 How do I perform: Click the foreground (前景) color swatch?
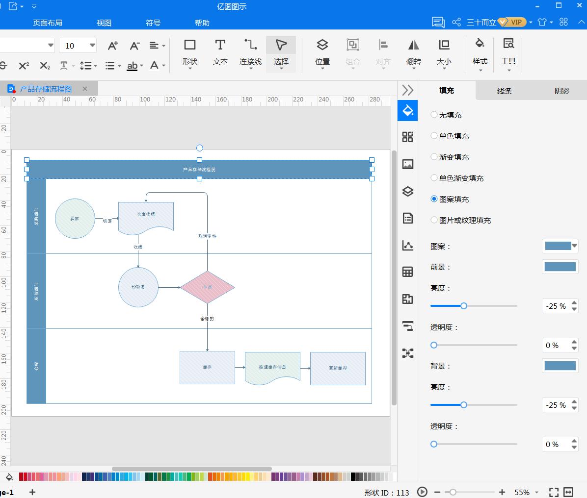560,267
